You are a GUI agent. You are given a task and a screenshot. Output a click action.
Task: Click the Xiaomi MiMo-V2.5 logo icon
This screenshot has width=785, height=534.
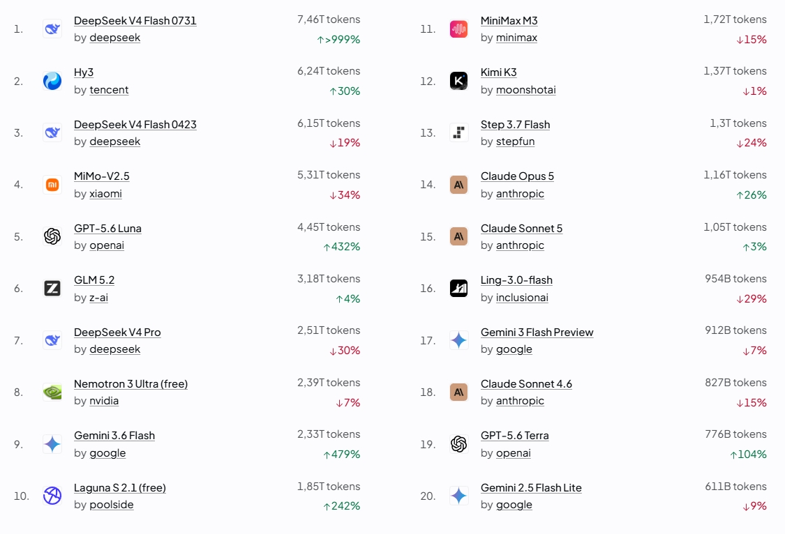point(52,185)
